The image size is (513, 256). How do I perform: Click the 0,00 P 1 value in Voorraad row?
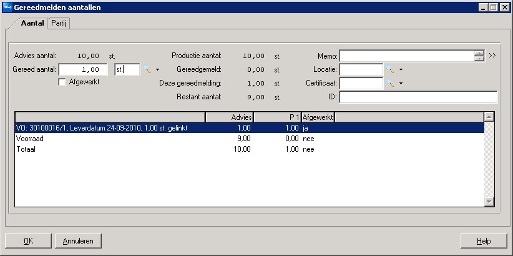point(292,139)
